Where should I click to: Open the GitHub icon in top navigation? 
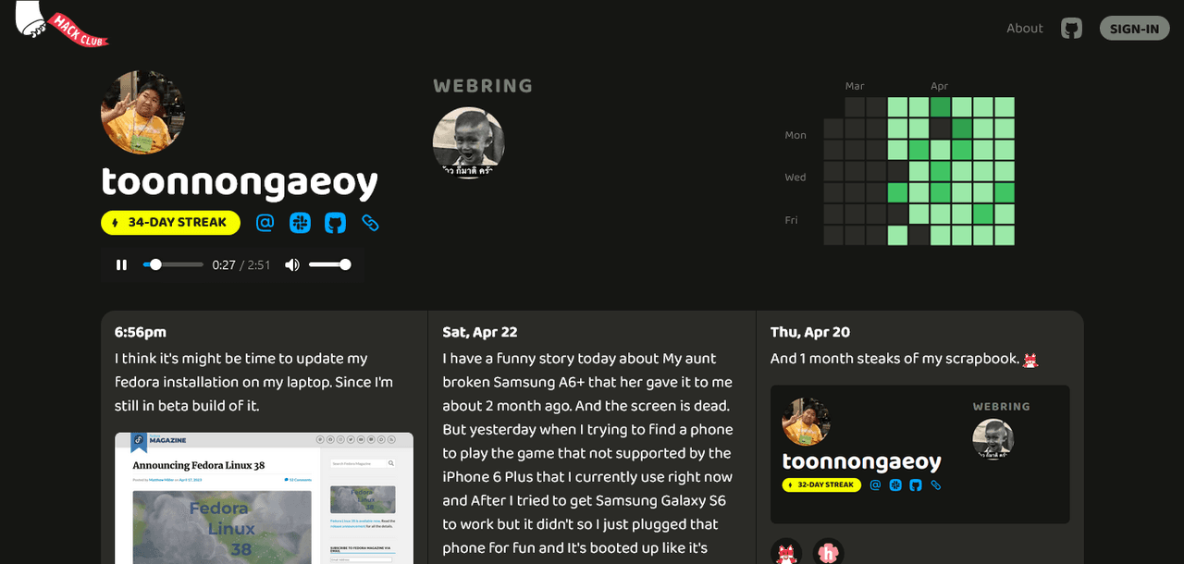(1071, 28)
